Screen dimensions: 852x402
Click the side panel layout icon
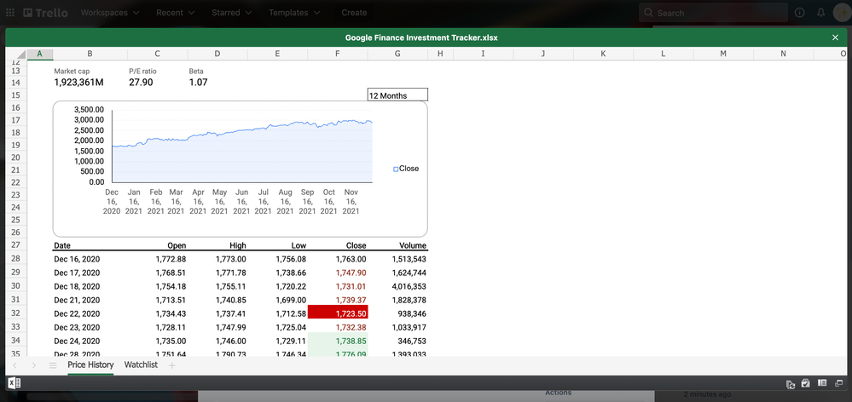pos(822,384)
